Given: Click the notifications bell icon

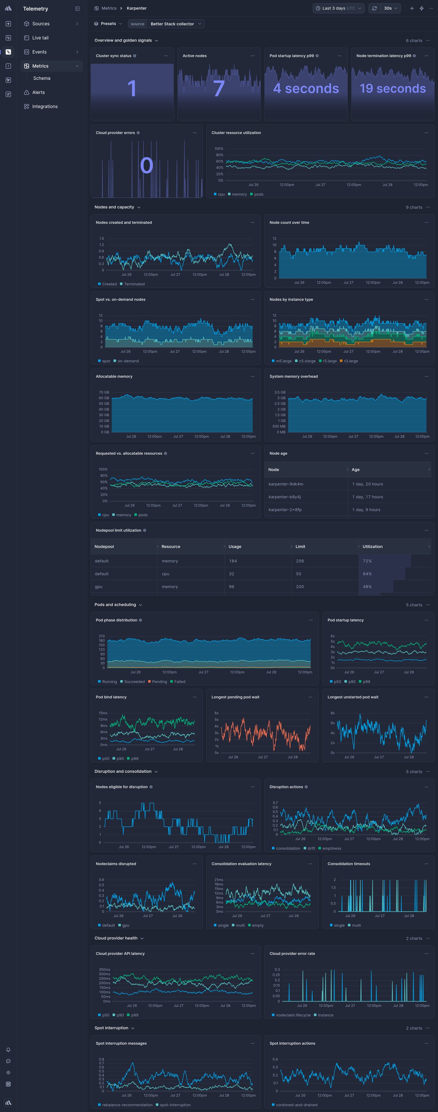Looking at the screenshot, I should pos(8,1050).
